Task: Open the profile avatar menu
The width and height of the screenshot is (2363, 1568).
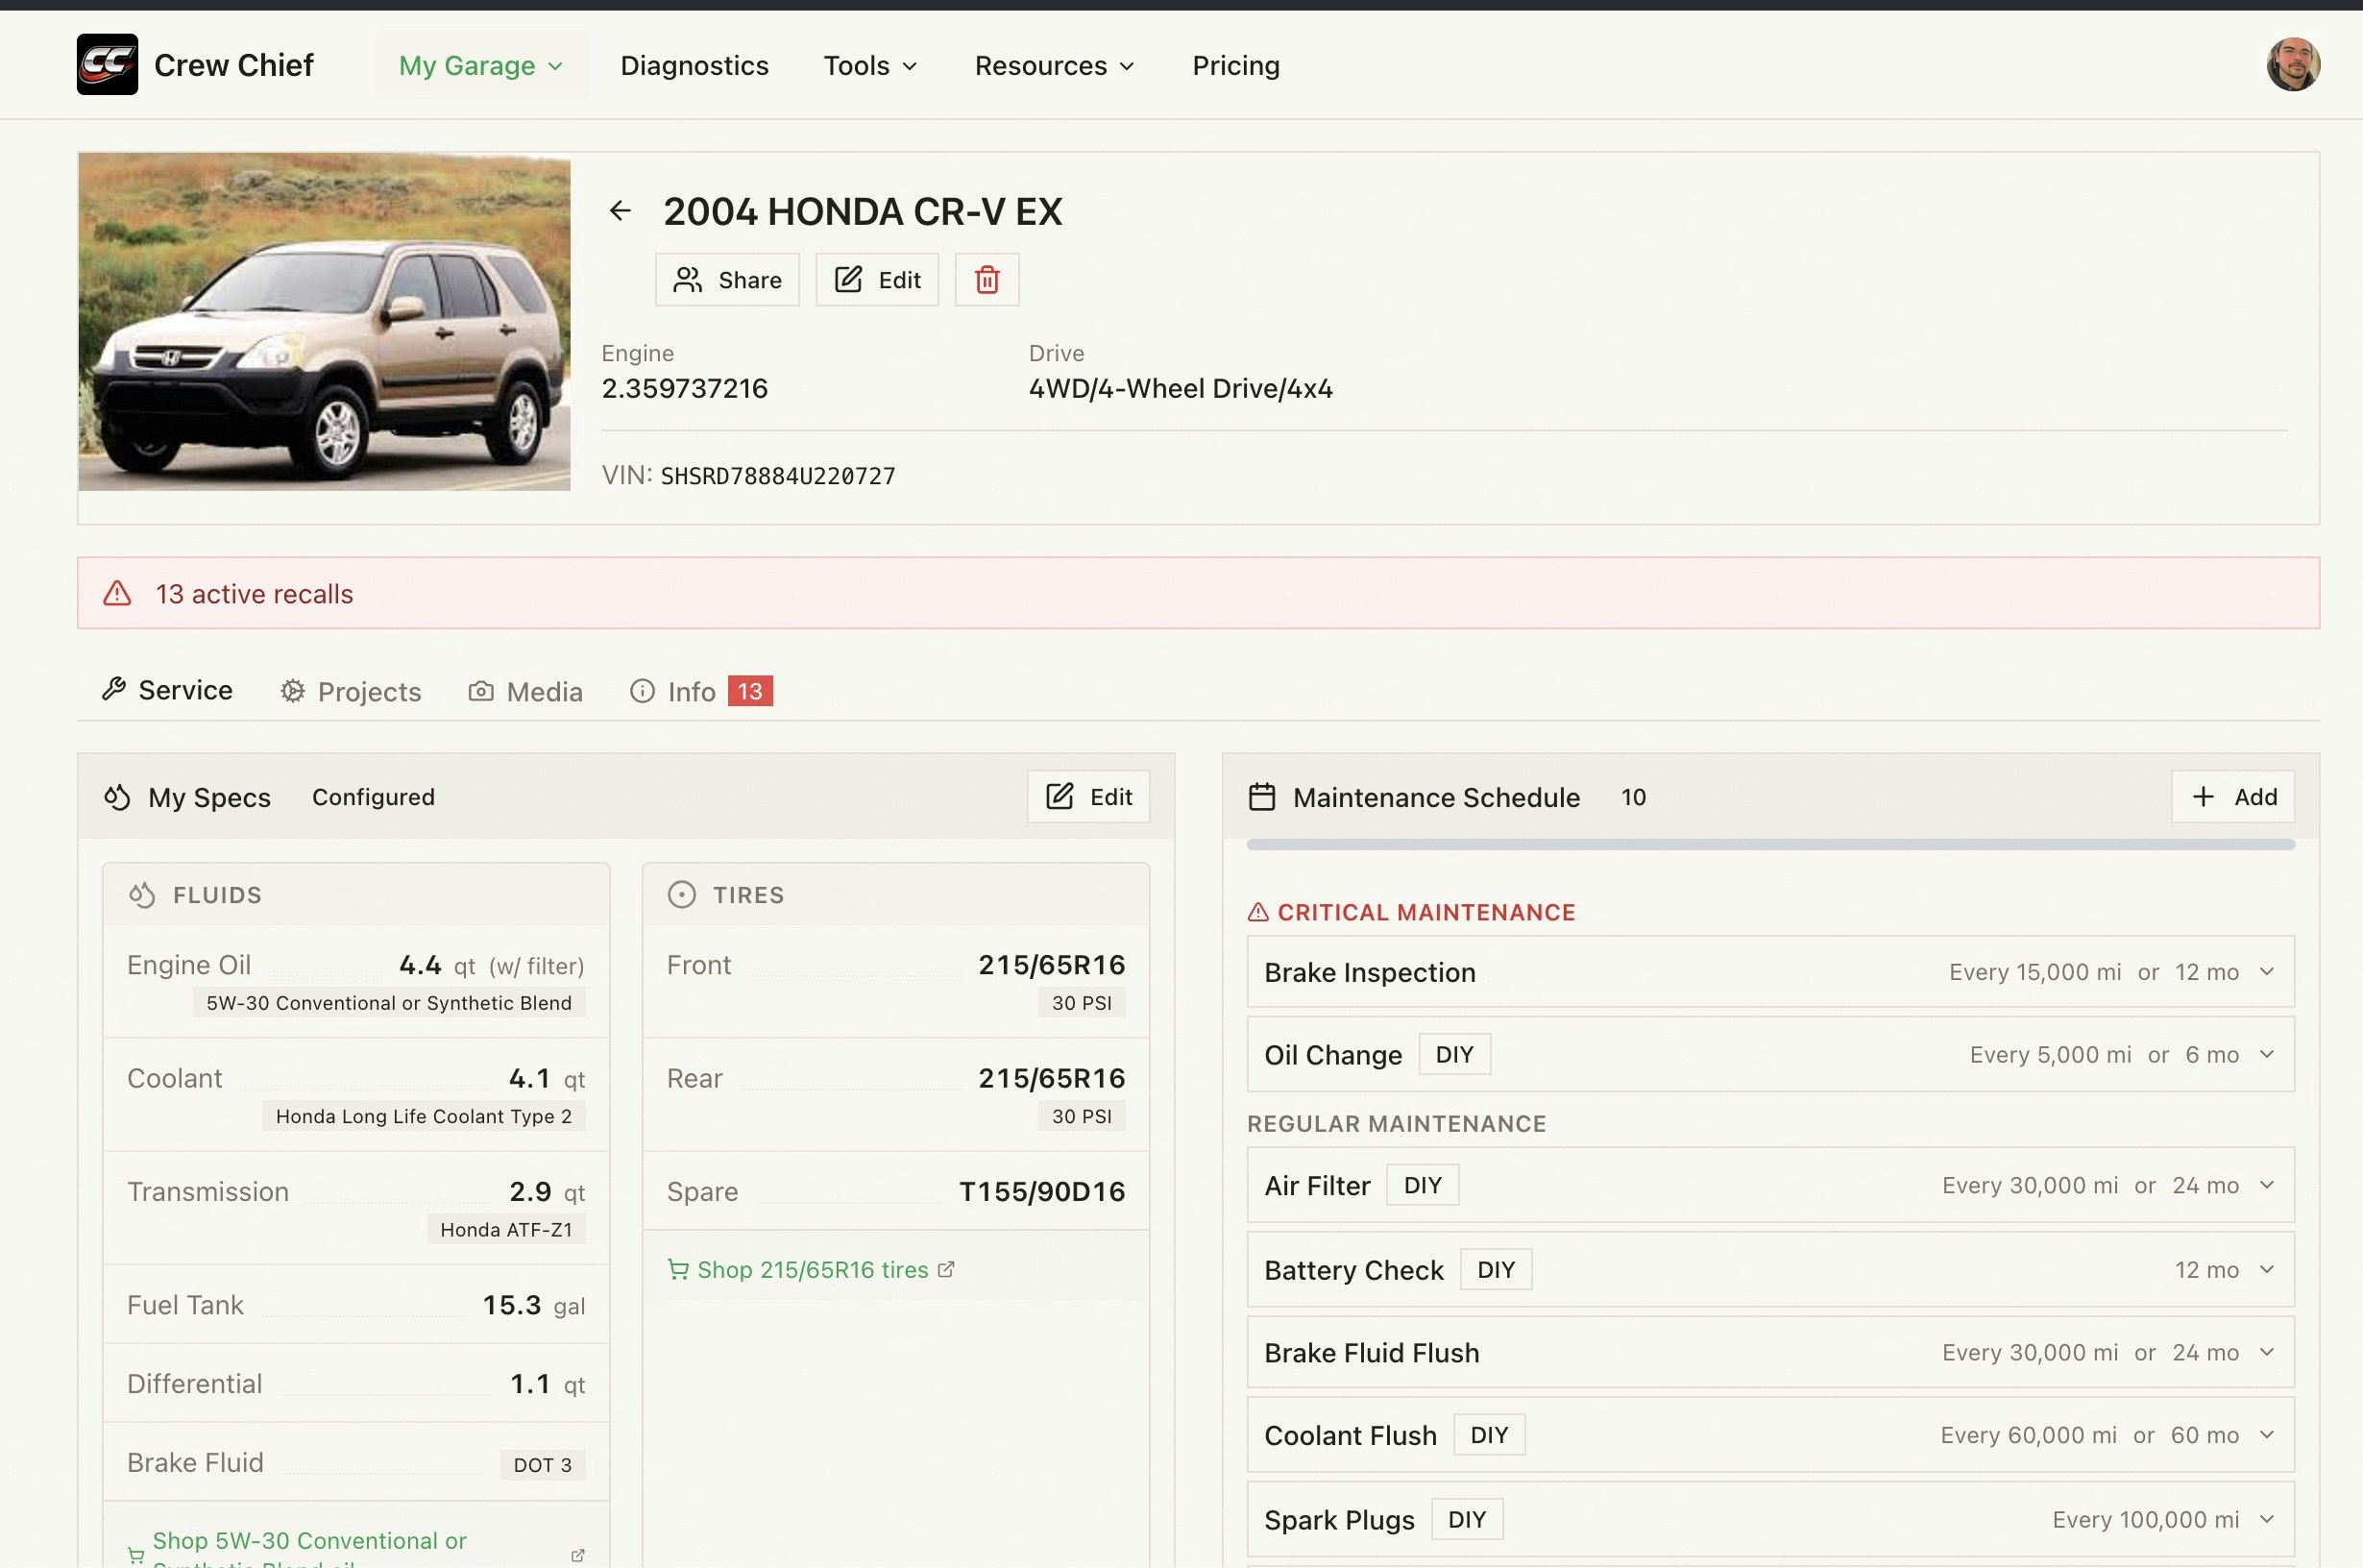Action: (x=2294, y=63)
